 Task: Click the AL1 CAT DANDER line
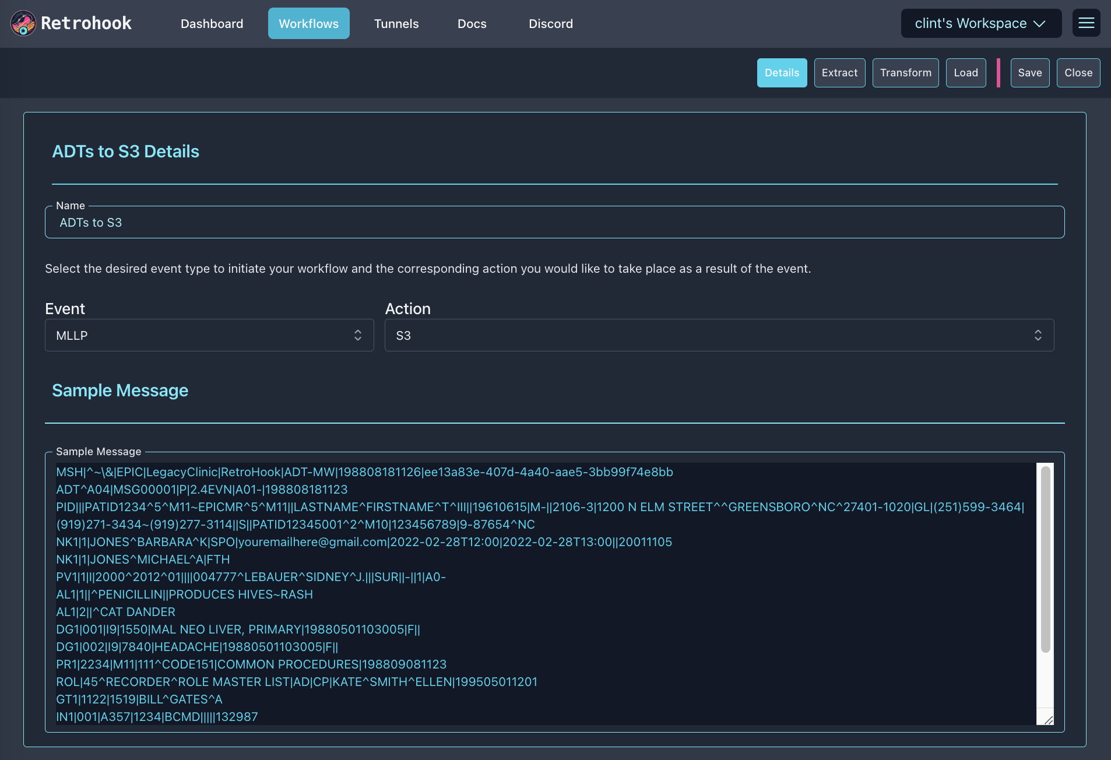pyautogui.click(x=115, y=612)
